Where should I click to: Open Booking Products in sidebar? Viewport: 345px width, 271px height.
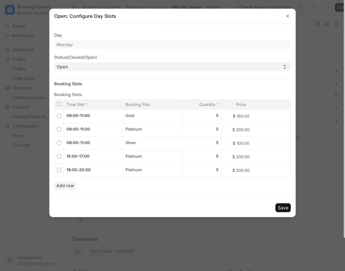(x=29, y=116)
